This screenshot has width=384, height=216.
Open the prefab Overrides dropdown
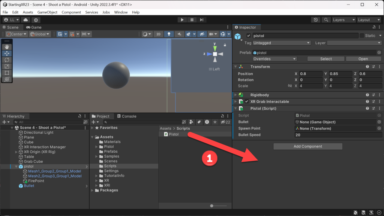pyautogui.click(x=274, y=59)
